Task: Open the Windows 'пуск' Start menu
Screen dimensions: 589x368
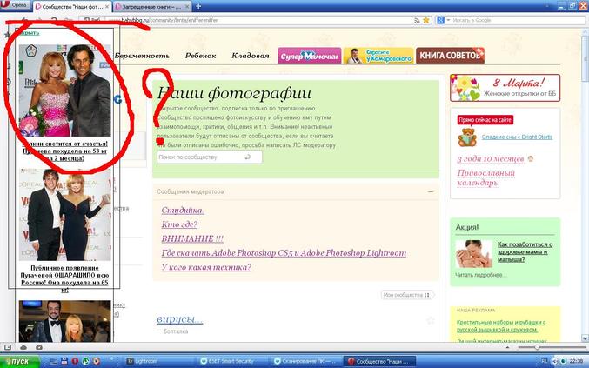Action: [x=18, y=360]
